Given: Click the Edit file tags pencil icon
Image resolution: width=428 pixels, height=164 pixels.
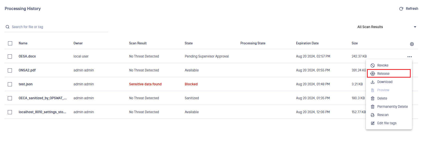Looking at the screenshot, I should point(373,123).
